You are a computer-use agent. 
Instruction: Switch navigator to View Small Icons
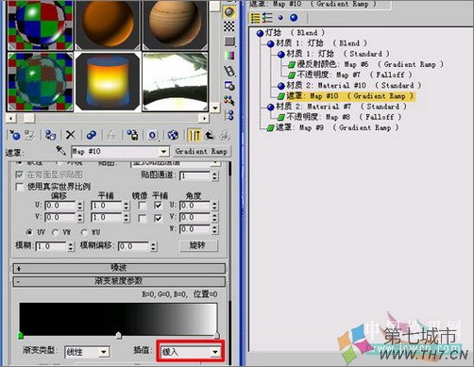click(280, 18)
